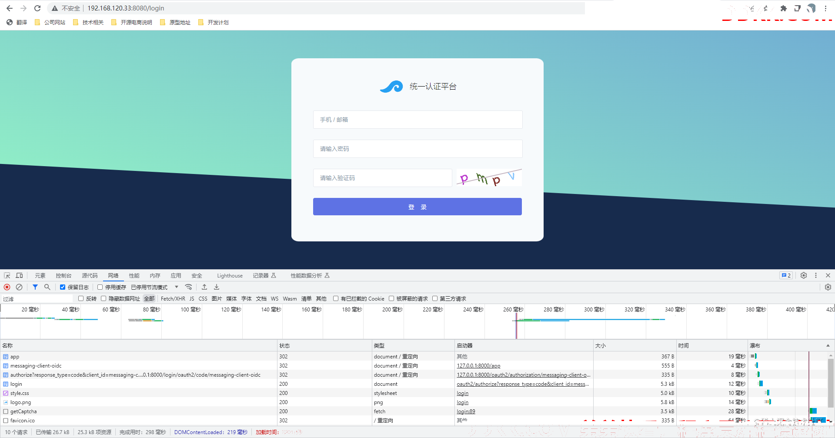This screenshot has width=835, height=438.
Task: Focus the 过滤 filter text box
Action: tap(37, 299)
